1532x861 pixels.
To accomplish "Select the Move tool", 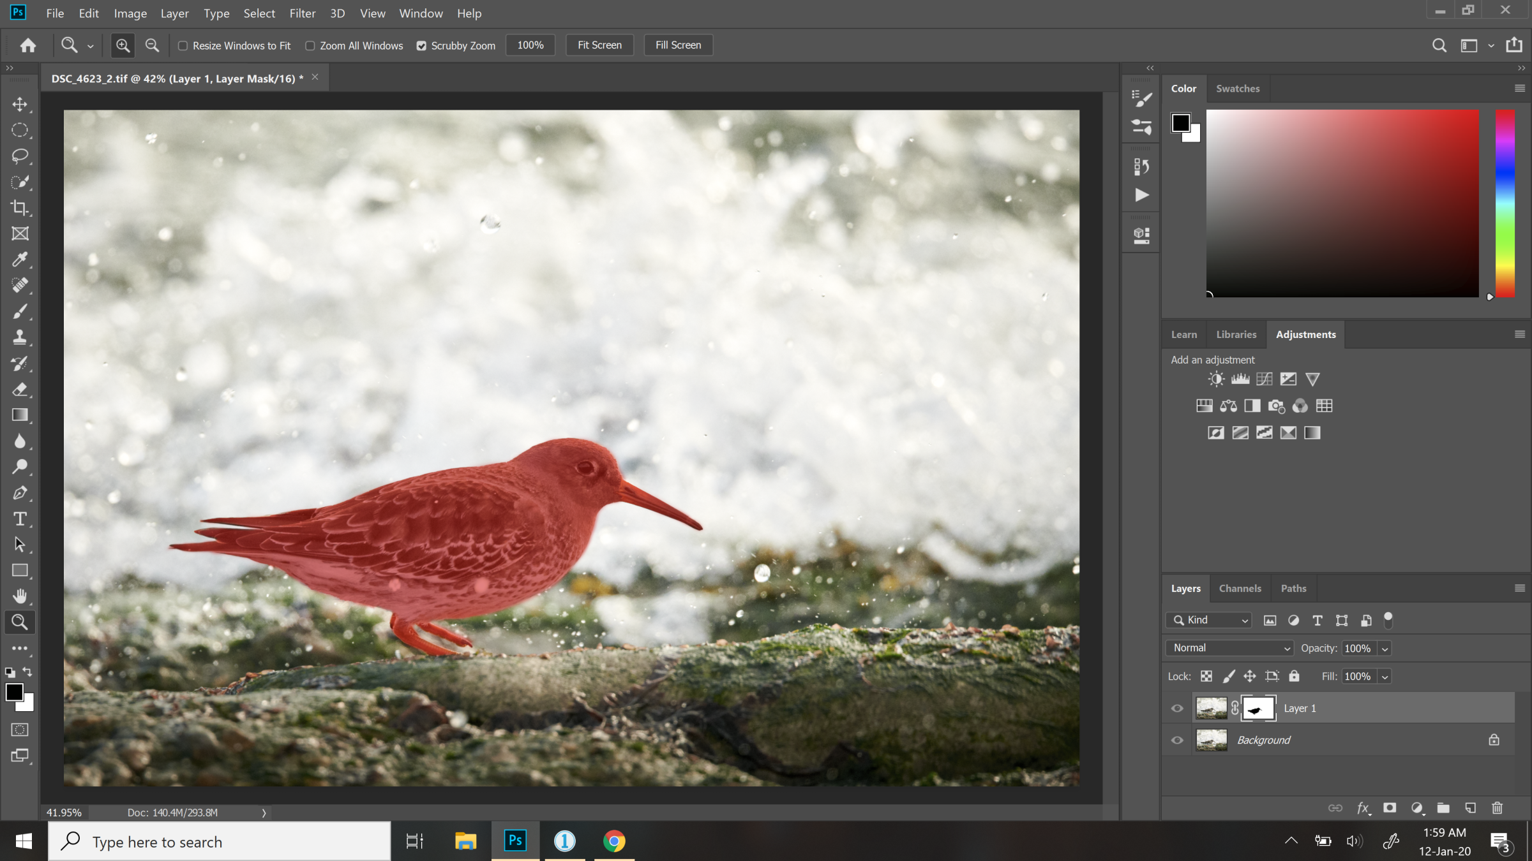I will 20,104.
